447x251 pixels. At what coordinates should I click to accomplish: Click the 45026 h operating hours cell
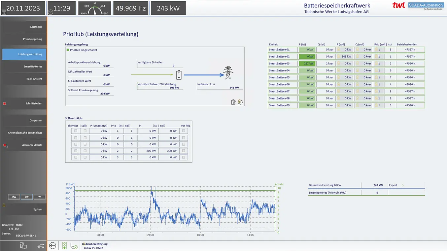tap(410, 84)
